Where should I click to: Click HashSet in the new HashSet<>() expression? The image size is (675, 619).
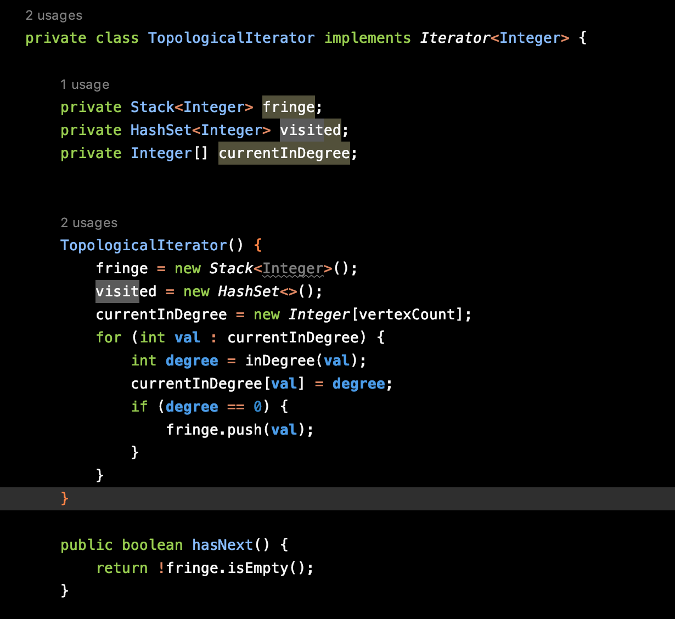point(249,291)
